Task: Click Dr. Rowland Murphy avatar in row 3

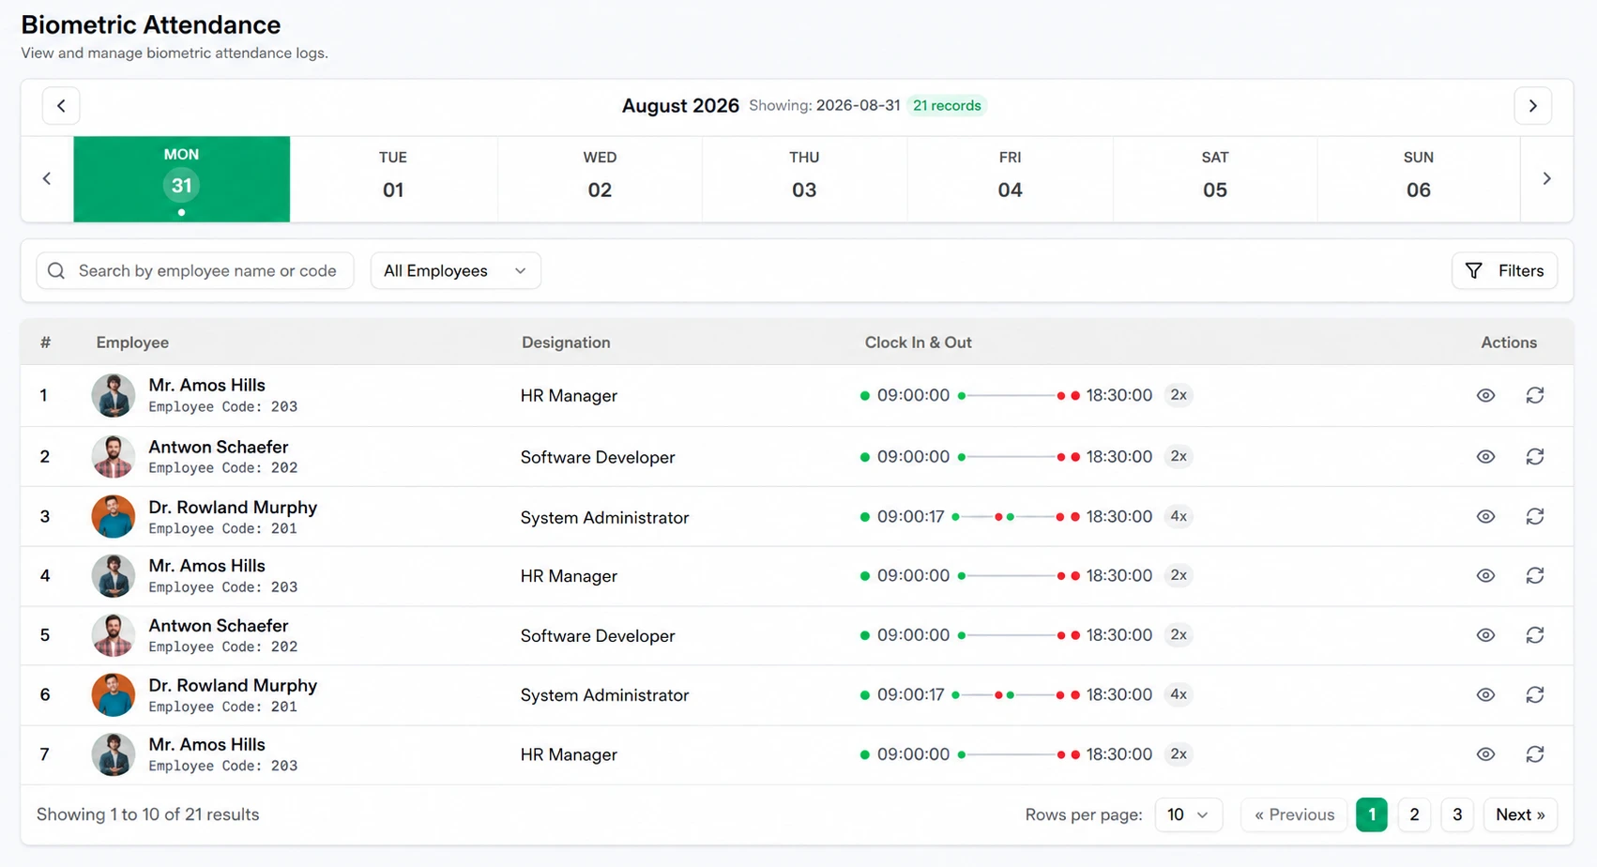Action: pos(113,516)
